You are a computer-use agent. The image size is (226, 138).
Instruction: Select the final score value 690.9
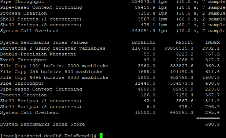[212, 124]
